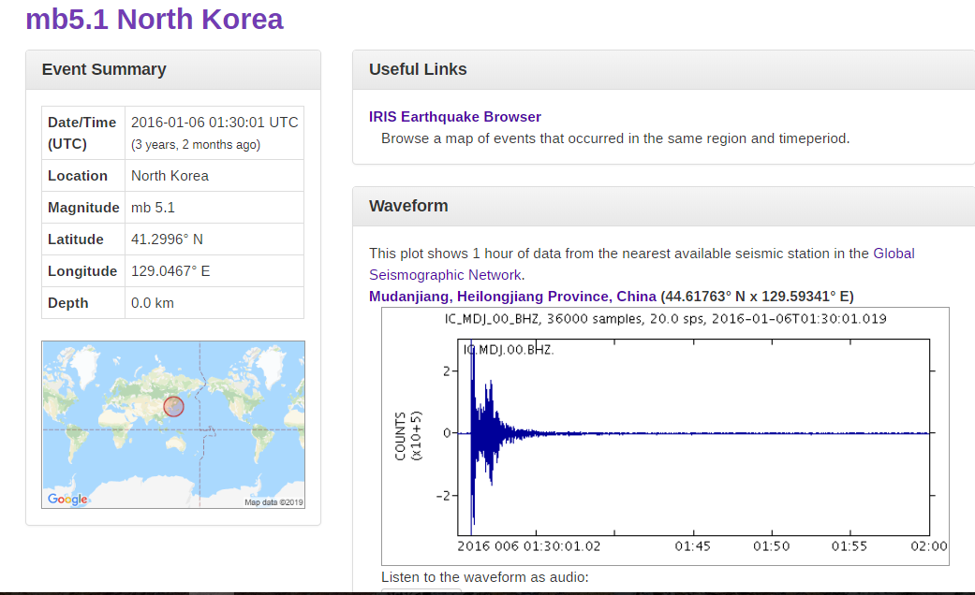Open the IRIS Earthquake Browser link
The image size is (975, 595).
point(454,117)
